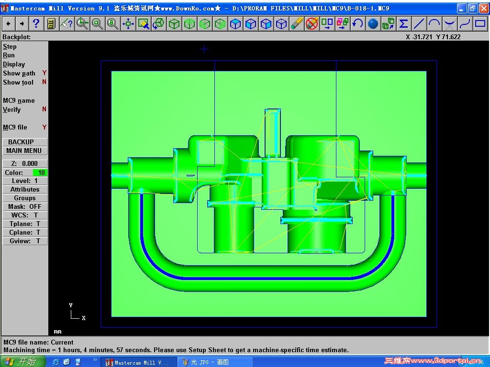Set the Z depth value field
Screen dimensions: 490x367
point(25,163)
